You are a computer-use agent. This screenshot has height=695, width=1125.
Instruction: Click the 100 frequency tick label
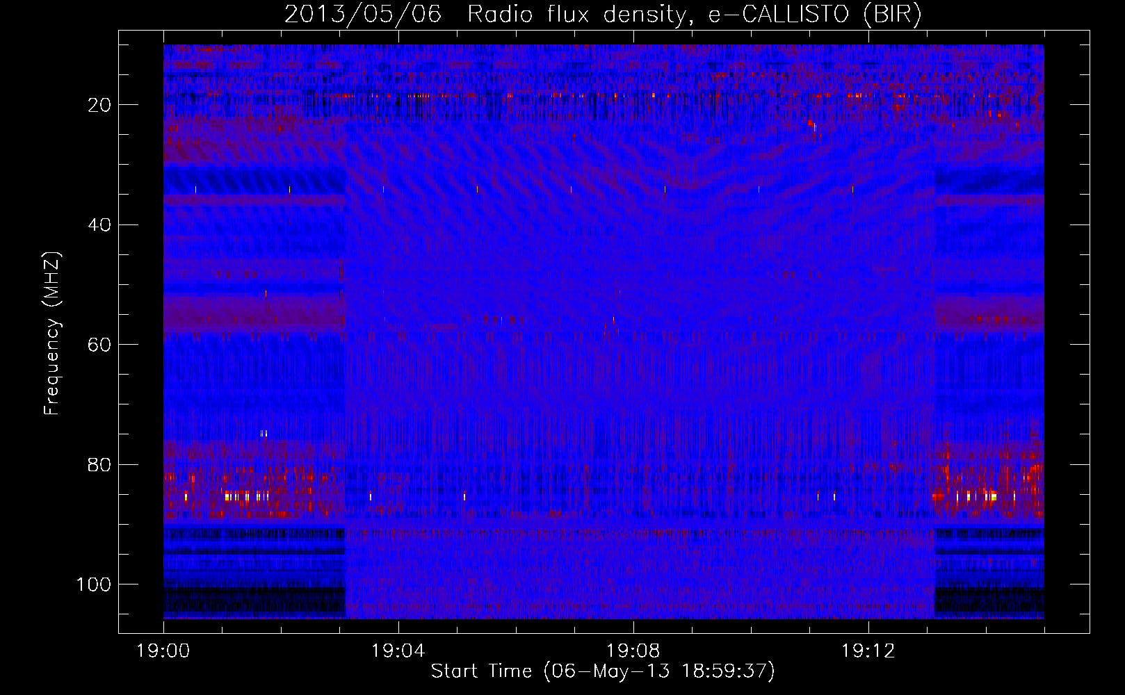pyautogui.click(x=94, y=584)
